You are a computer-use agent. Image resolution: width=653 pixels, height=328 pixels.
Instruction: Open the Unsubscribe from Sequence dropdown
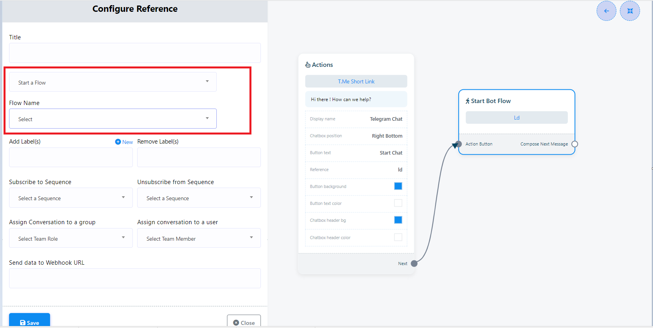199,198
